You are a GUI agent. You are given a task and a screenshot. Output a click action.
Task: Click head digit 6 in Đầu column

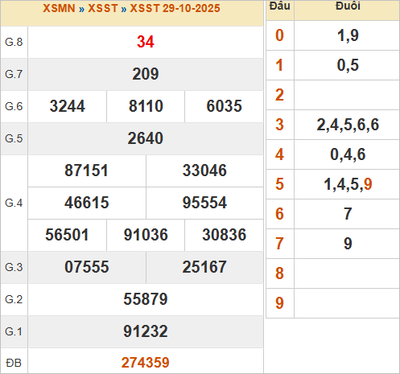pyautogui.click(x=279, y=214)
